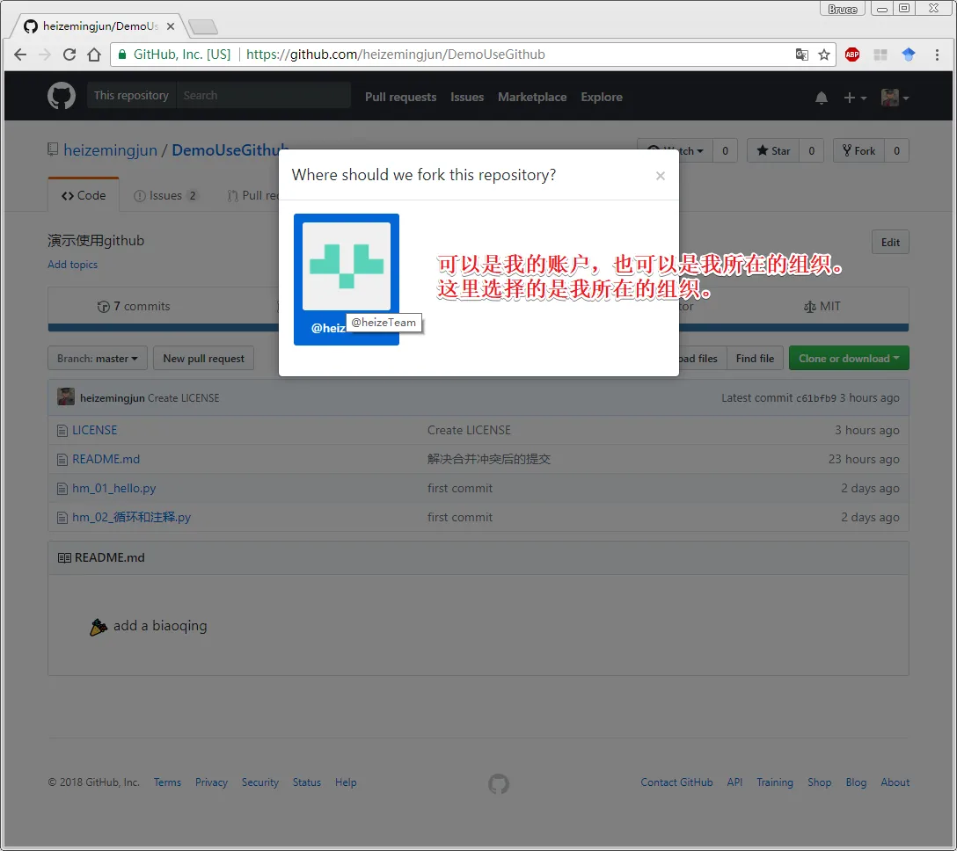Click the GitHub octocat logo in header

pyautogui.click(x=62, y=96)
